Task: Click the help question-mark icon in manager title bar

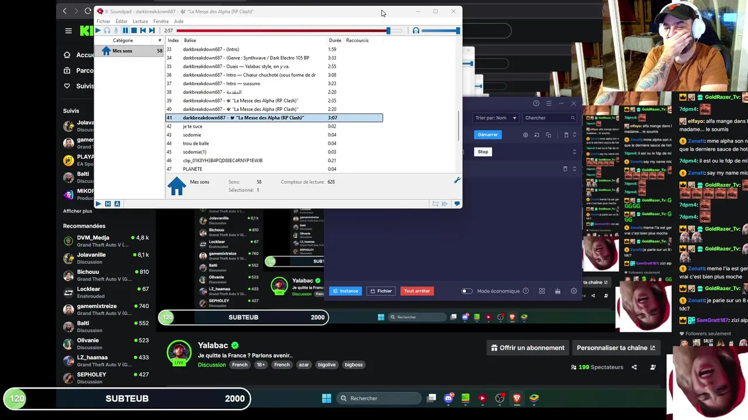Action: tap(536, 103)
